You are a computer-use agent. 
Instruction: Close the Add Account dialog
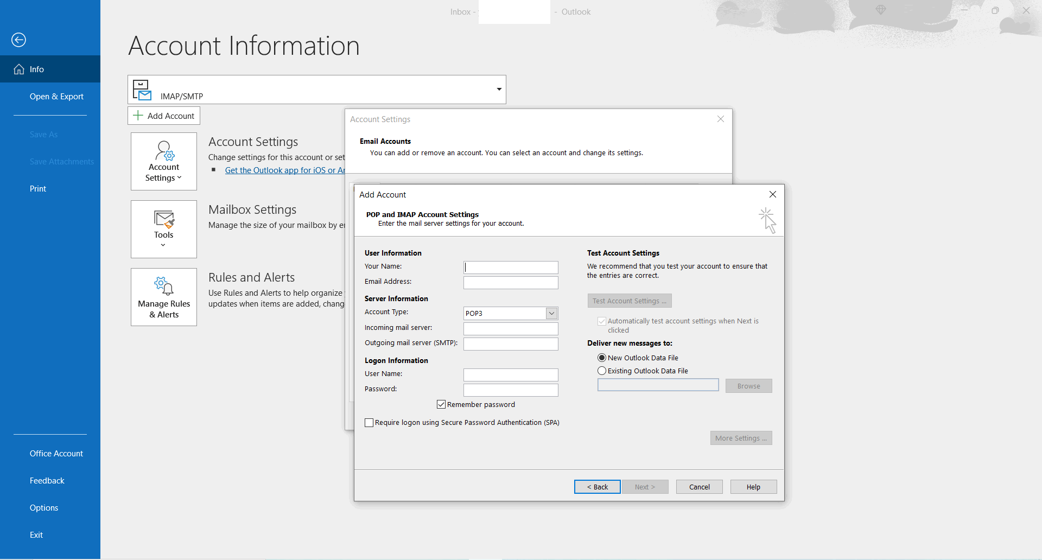(773, 194)
